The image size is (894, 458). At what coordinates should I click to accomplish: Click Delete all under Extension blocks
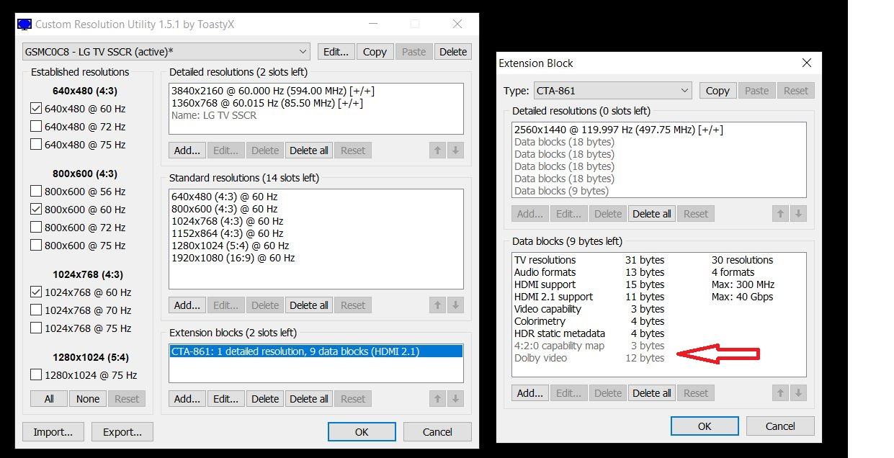coord(309,399)
